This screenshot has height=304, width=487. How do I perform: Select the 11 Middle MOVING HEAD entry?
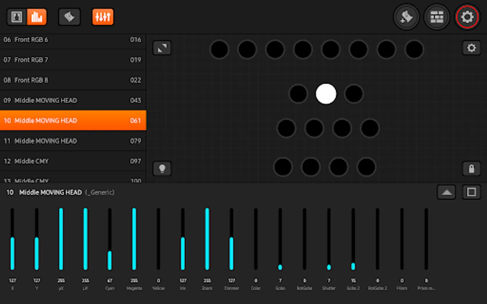point(73,141)
